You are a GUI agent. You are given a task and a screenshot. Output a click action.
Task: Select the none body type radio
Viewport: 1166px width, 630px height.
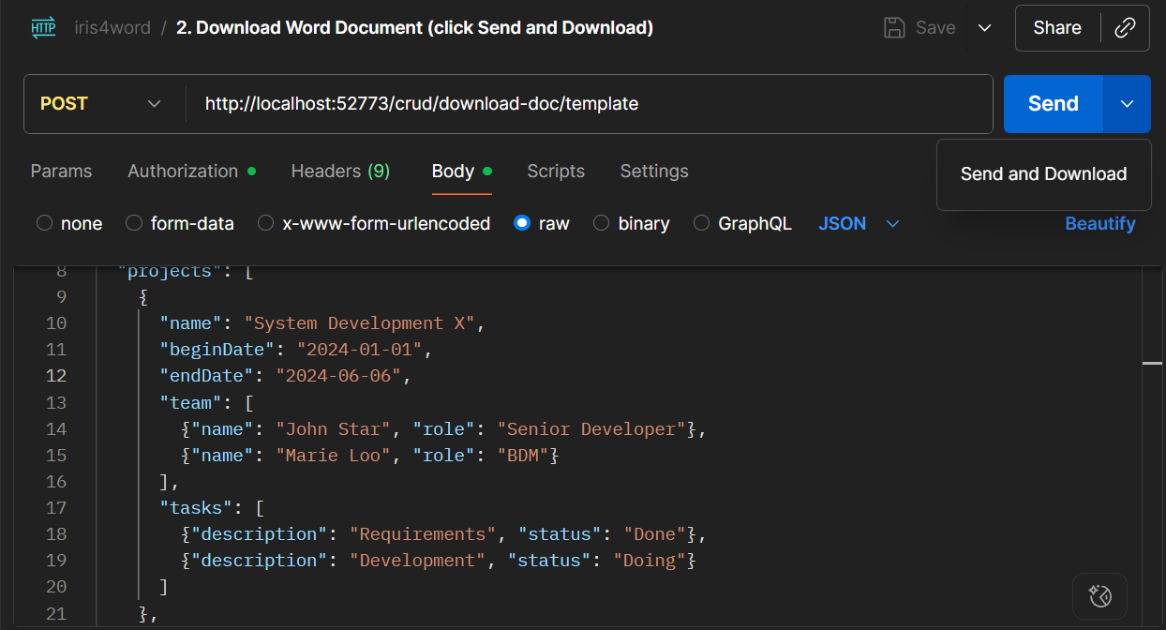pos(44,223)
